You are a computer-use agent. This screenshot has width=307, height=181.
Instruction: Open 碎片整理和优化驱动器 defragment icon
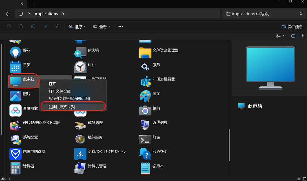pos(15,125)
